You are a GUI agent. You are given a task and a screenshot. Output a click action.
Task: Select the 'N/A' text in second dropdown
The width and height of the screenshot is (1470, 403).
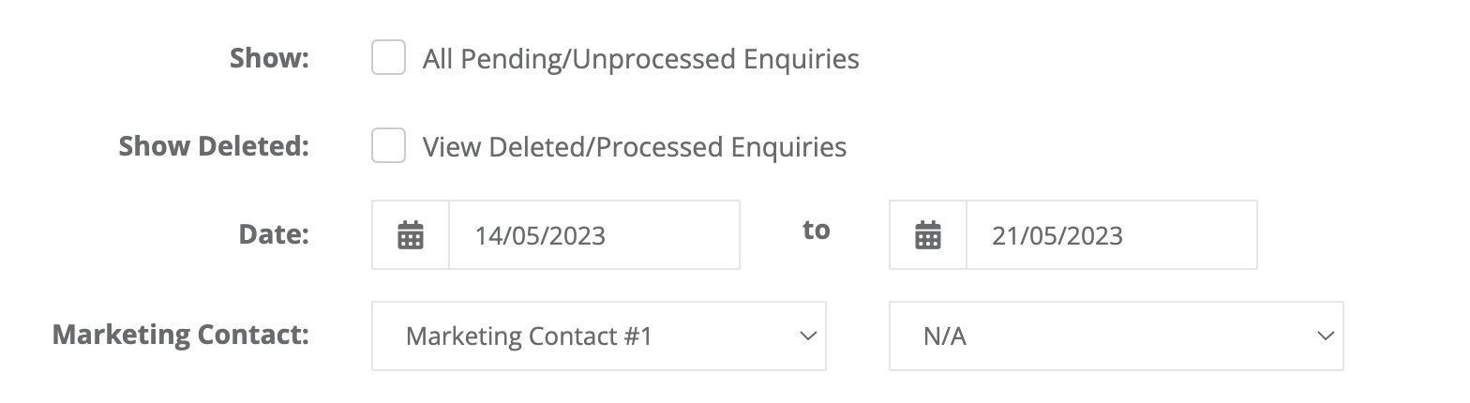click(x=945, y=336)
